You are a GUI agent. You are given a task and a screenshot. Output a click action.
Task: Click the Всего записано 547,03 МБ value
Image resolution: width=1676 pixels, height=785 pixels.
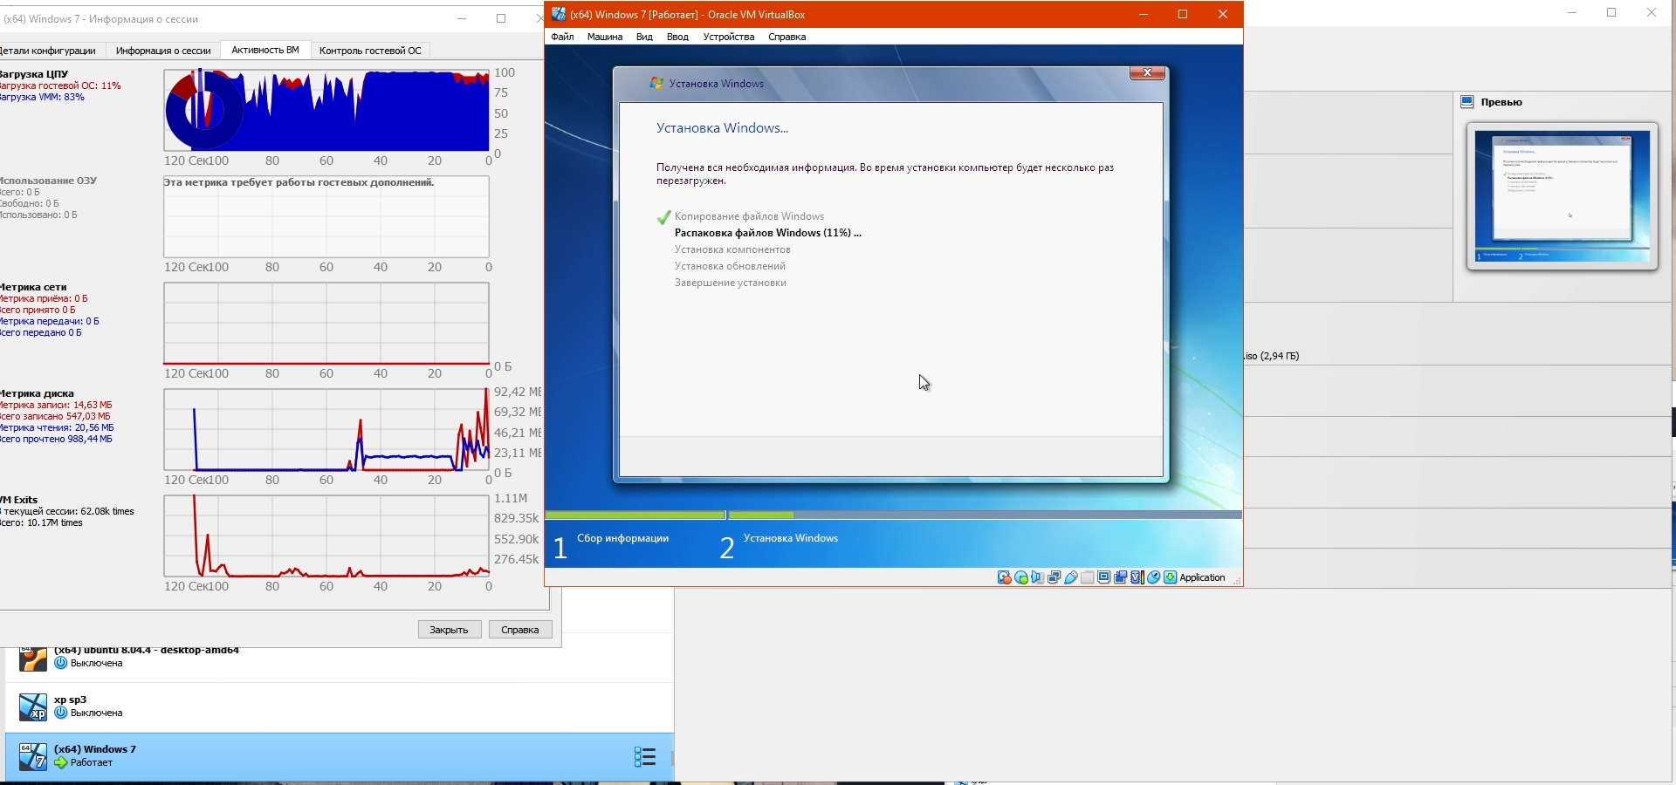point(55,416)
